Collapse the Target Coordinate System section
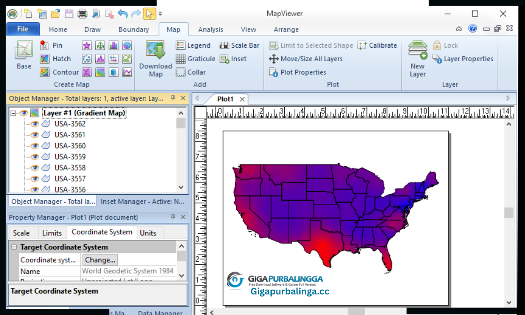This screenshot has width=525, height=315. [x=14, y=247]
